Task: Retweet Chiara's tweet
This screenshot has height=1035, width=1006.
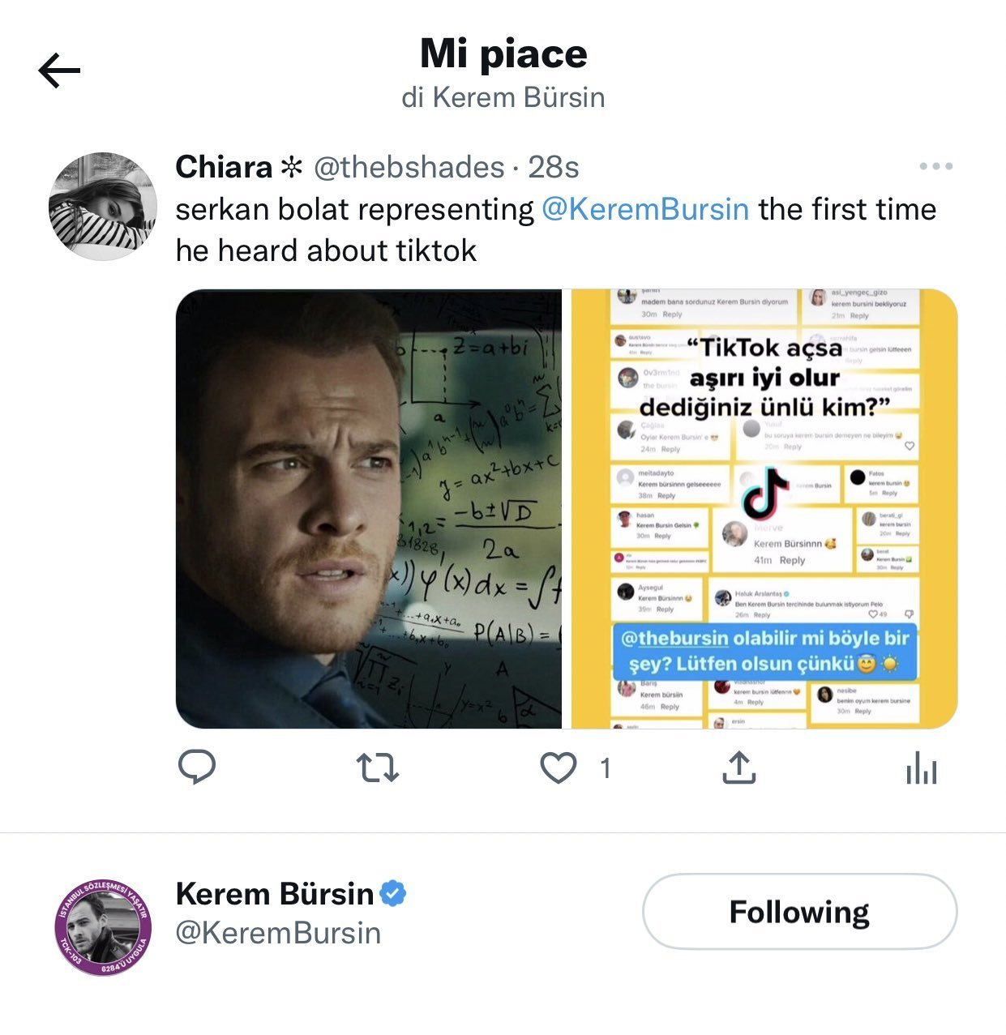Action: (x=379, y=767)
